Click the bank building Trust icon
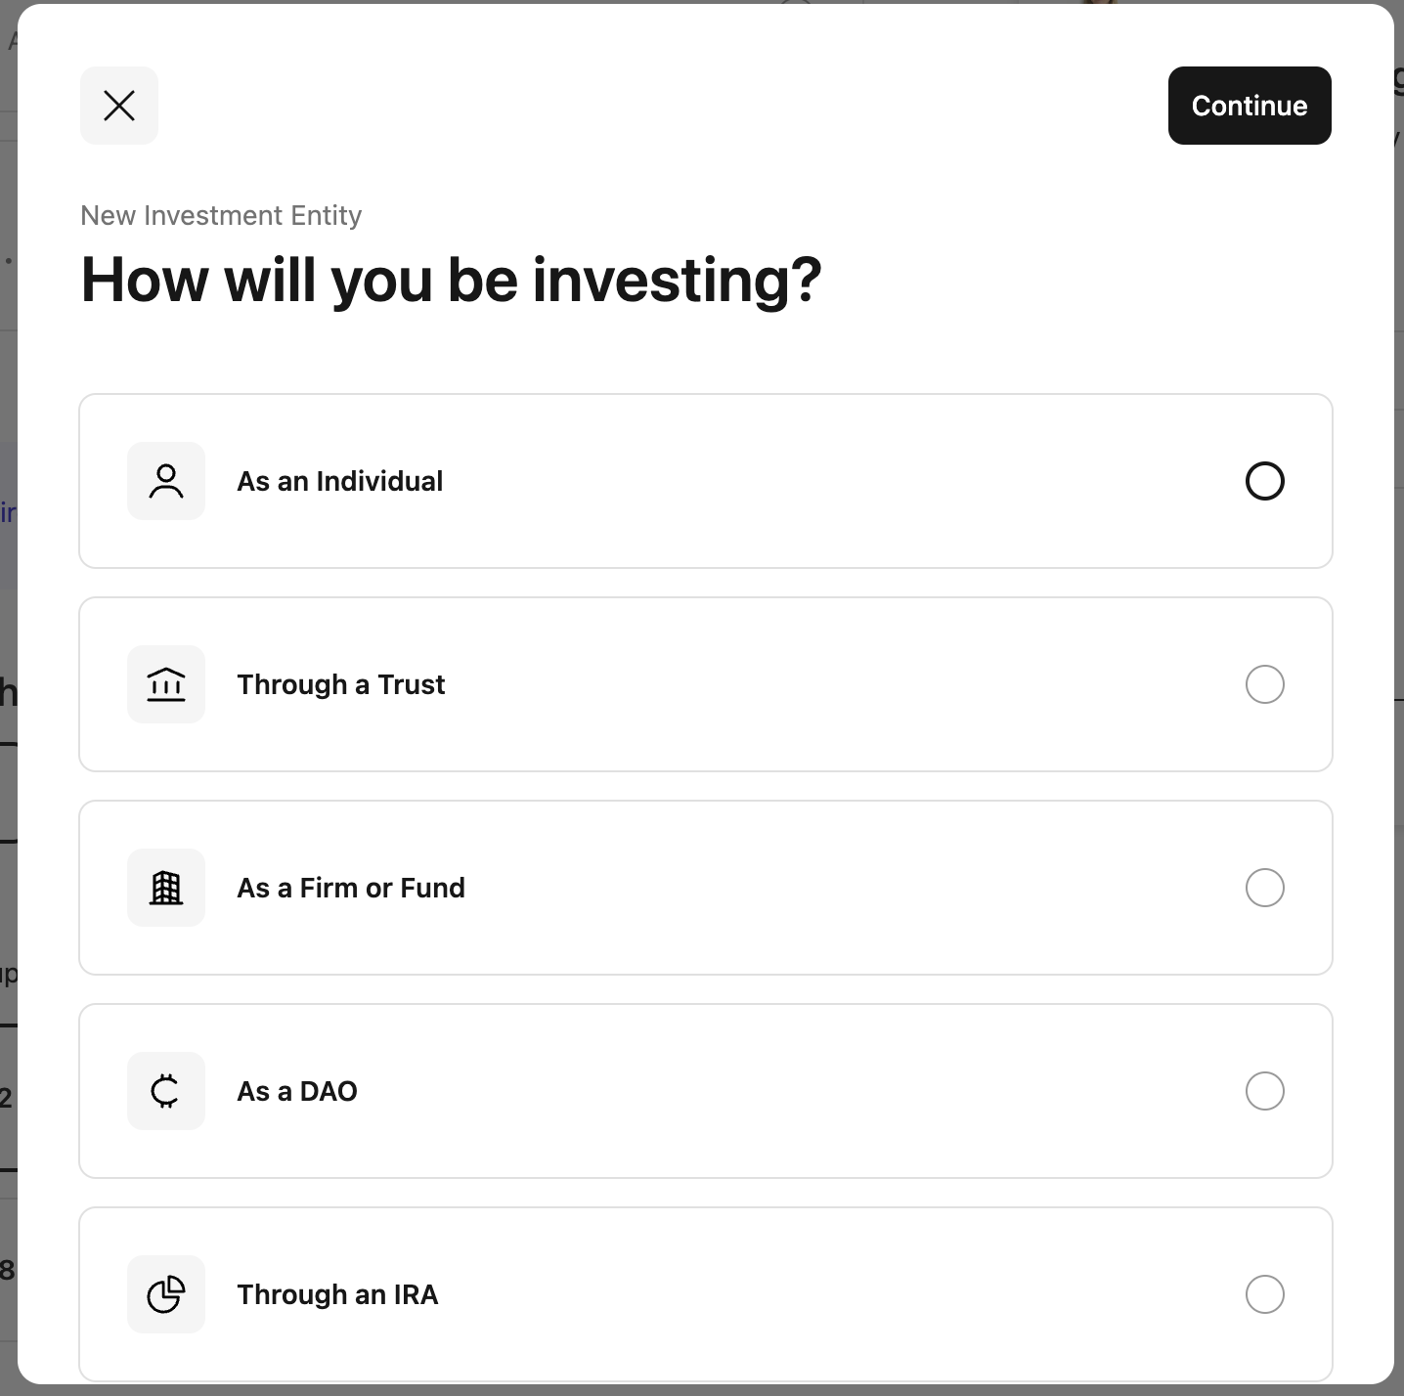This screenshot has height=1396, width=1404. [166, 684]
